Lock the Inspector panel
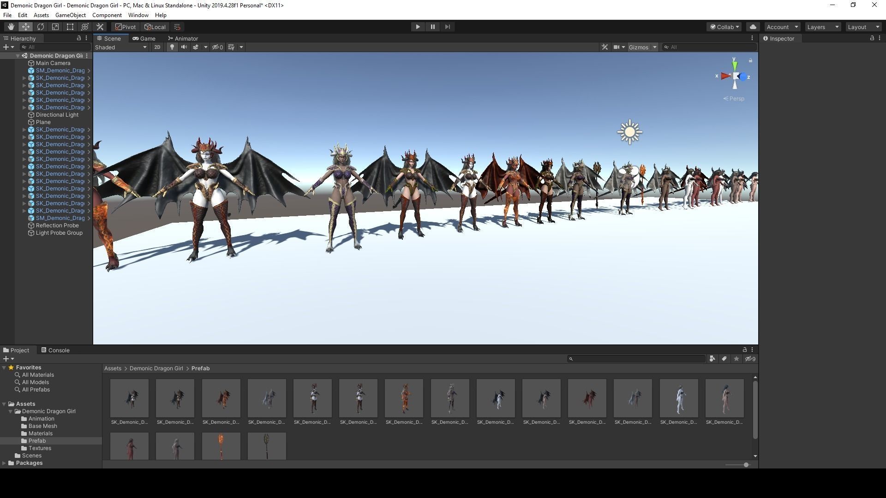This screenshot has height=498, width=886. click(x=872, y=38)
